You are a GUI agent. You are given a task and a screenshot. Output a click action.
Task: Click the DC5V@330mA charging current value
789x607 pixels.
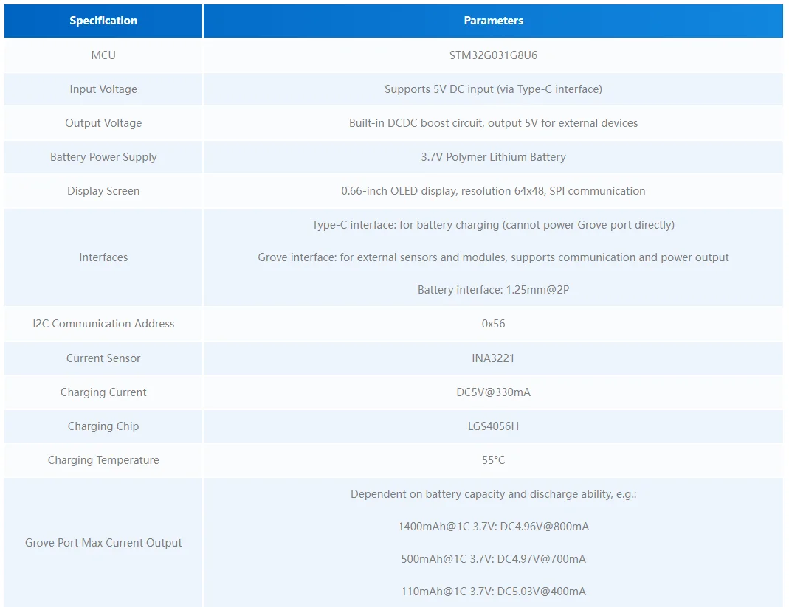click(493, 392)
